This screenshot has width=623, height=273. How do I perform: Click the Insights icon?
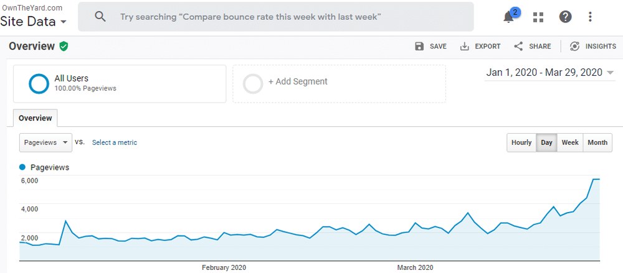coord(574,47)
